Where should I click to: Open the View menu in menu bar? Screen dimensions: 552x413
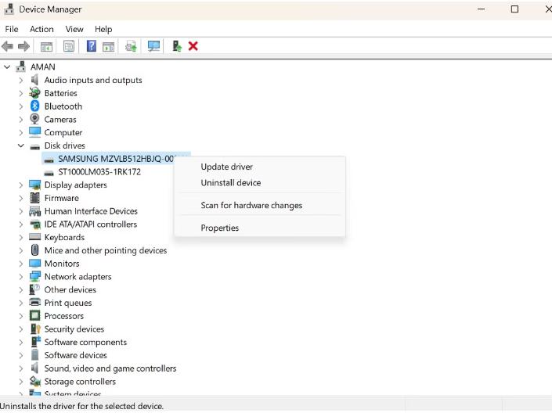[74, 29]
